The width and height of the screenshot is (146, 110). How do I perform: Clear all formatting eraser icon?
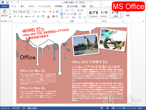(50, 12)
